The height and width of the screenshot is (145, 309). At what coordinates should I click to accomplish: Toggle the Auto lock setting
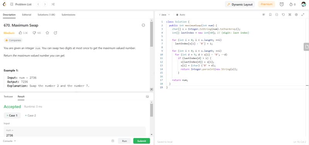tap(180, 15)
